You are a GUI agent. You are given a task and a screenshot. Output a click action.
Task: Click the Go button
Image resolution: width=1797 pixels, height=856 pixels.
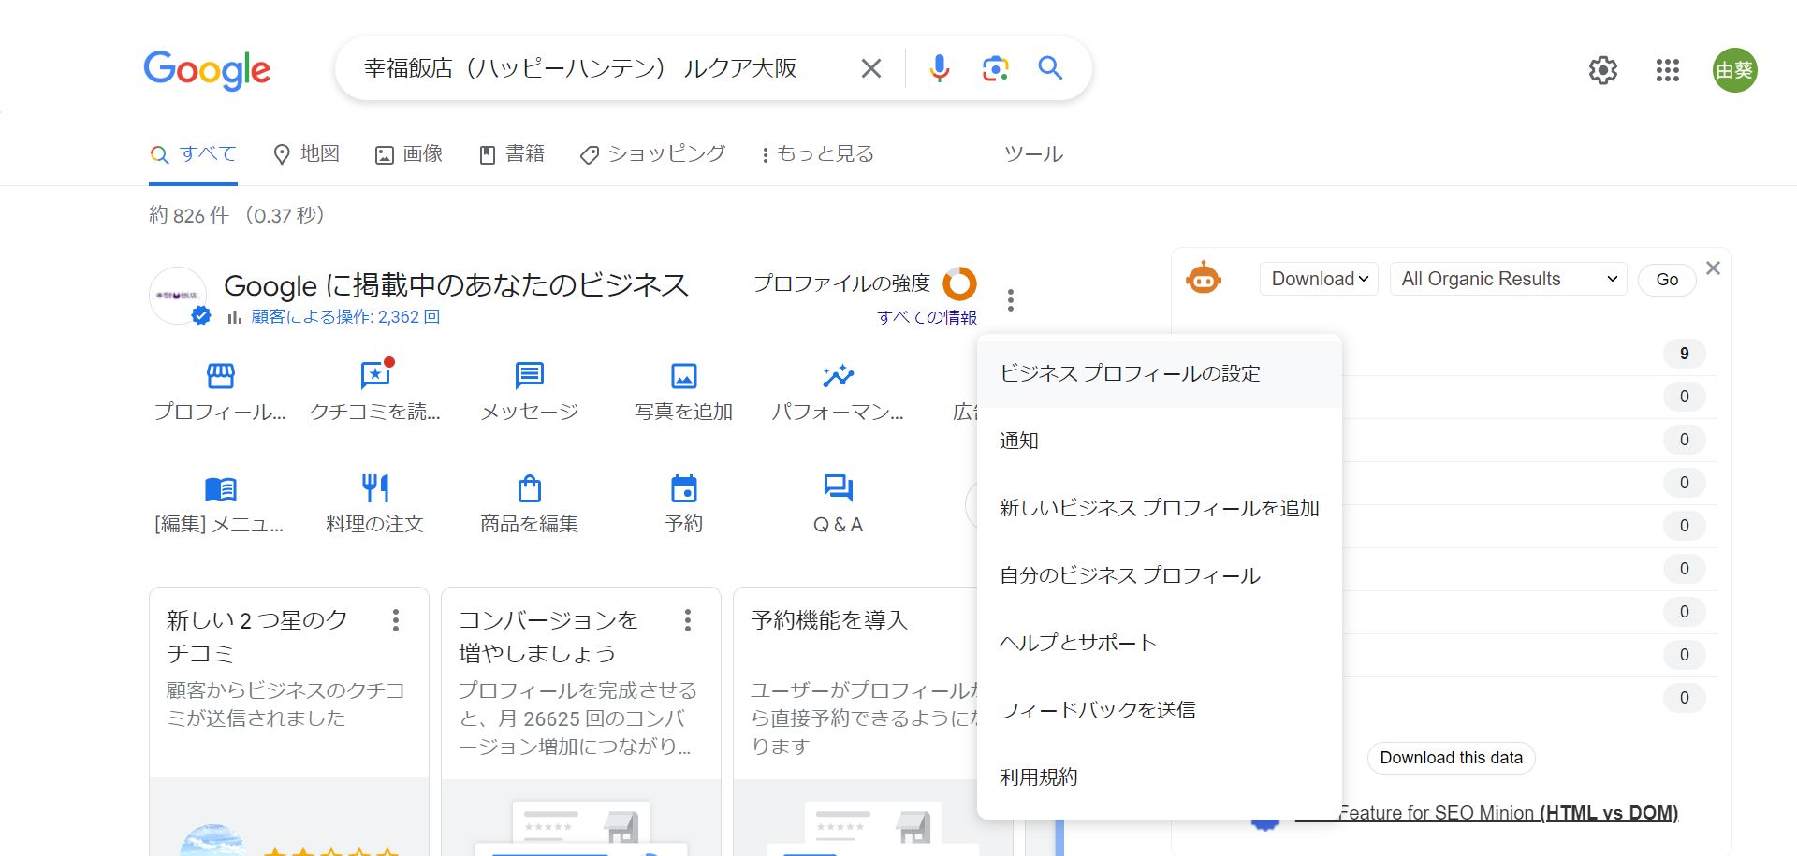coord(1667,279)
